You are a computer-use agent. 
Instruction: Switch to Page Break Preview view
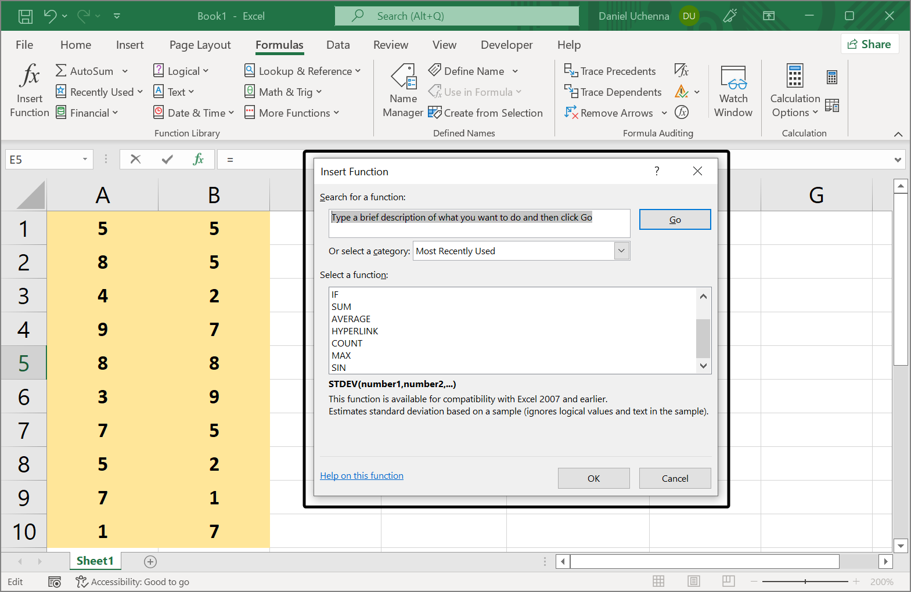coord(728,581)
